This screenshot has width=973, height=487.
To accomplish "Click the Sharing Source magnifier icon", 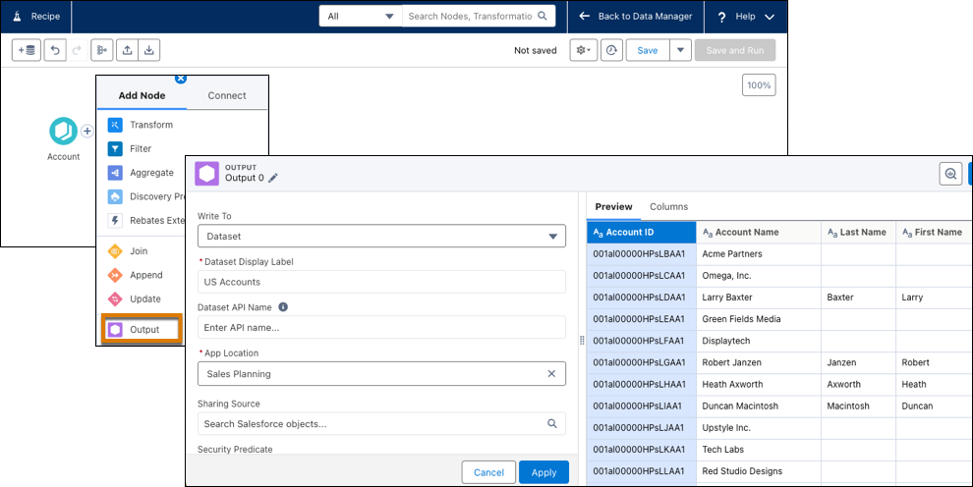I will coord(551,424).
